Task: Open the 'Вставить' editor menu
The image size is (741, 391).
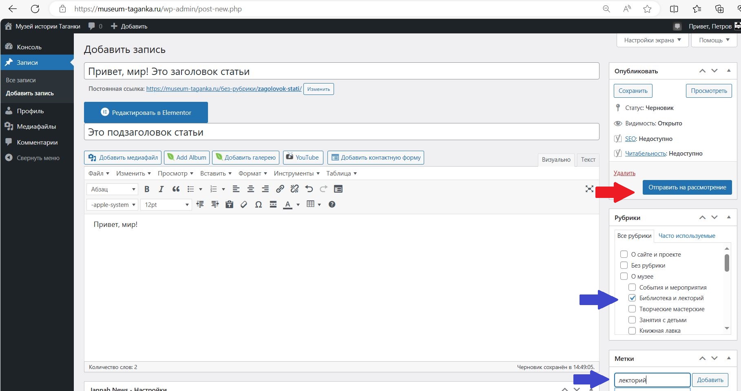Action: point(215,174)
